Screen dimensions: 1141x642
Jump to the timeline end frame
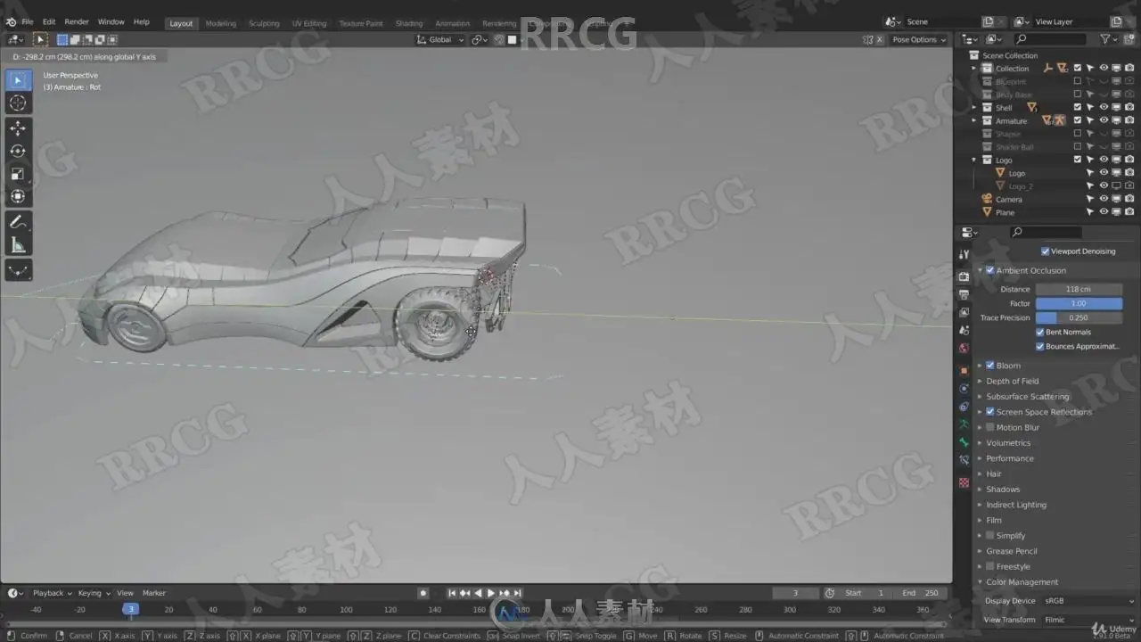coord(518,593)
